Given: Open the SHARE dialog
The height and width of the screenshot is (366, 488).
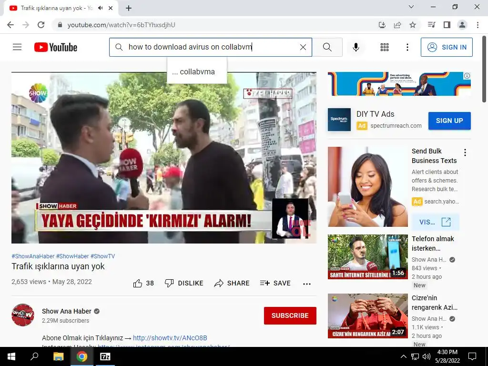Looking at the screenshot, I should coord(232,283).
